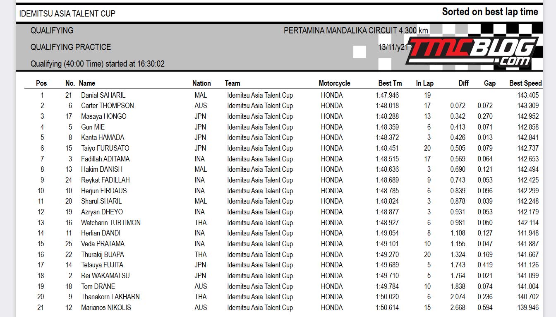Click the "Qualifying (40:00 Time) started" line

[97, 64]
